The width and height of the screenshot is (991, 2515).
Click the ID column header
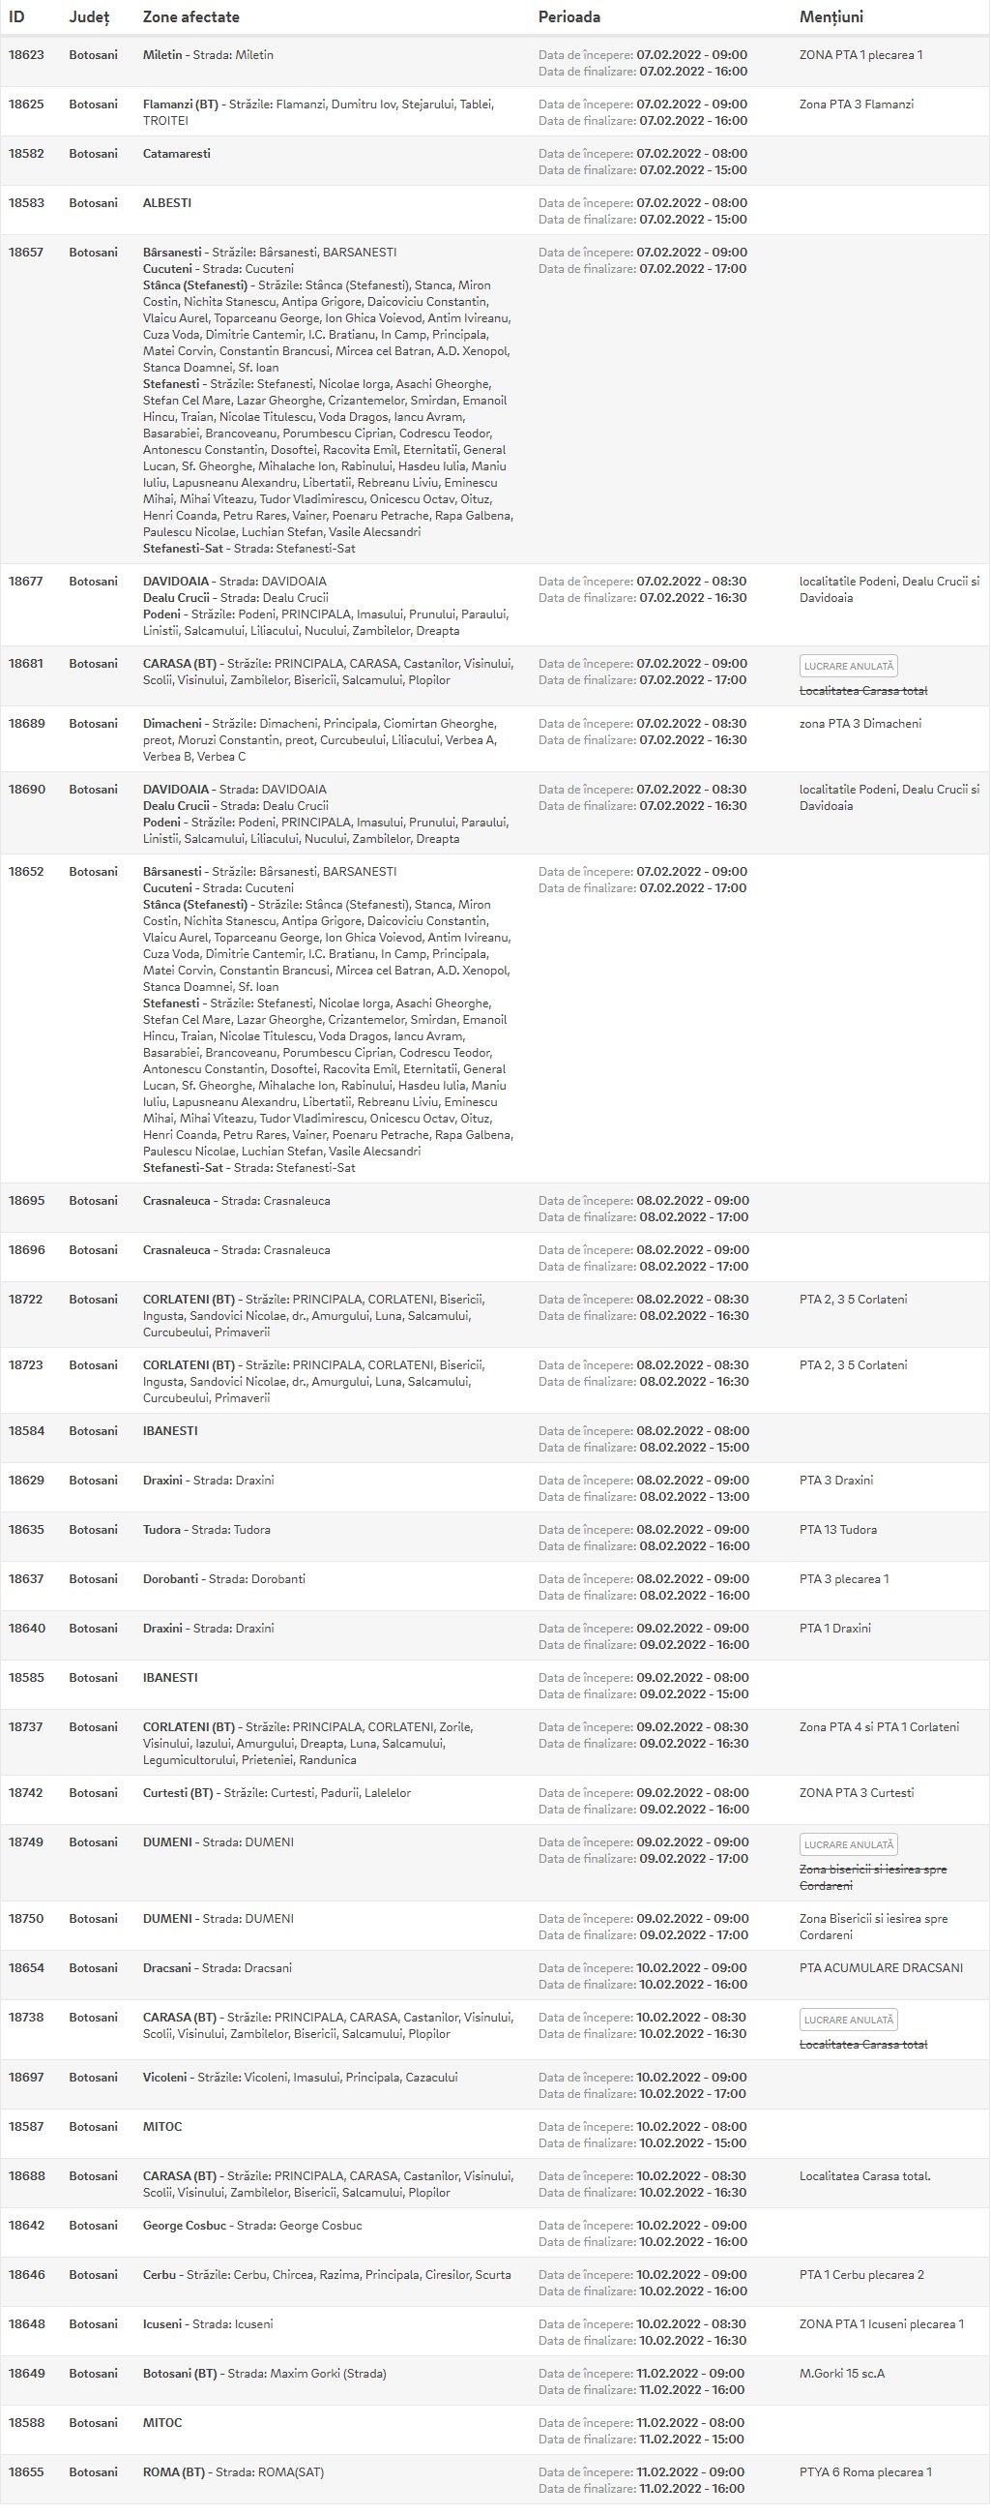click(16, 16)
